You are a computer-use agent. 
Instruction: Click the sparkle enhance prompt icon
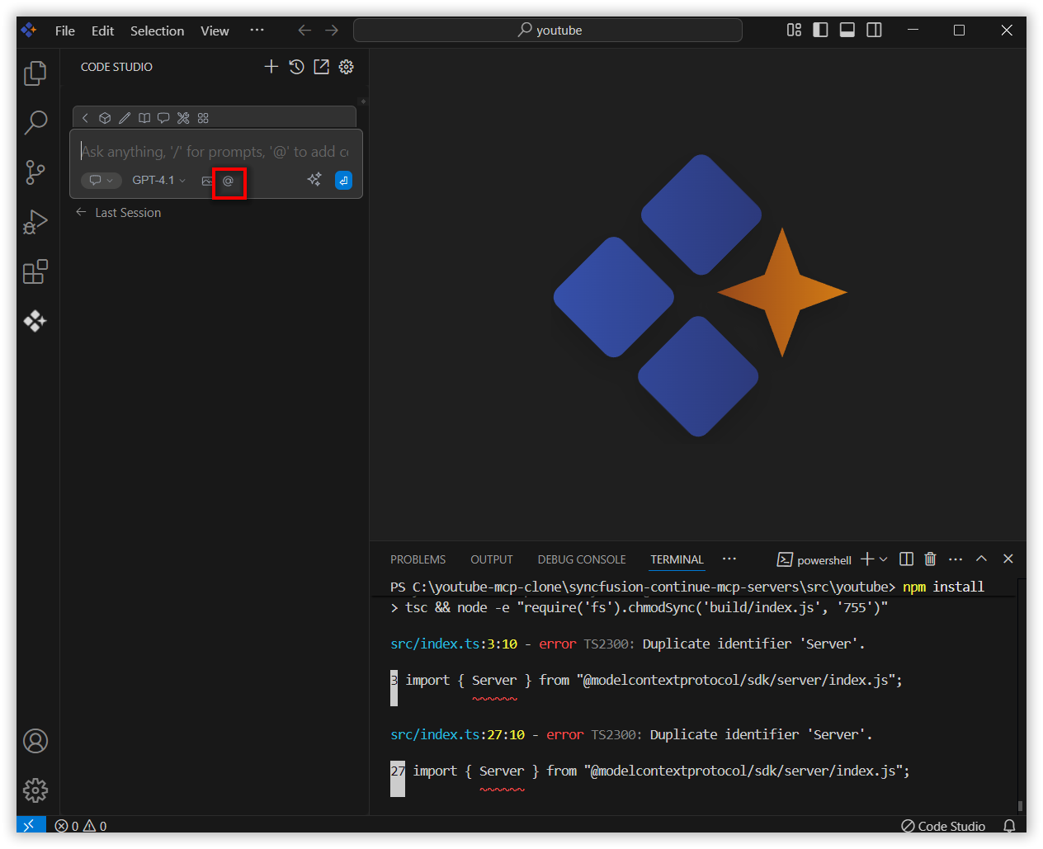pos(314,180)
